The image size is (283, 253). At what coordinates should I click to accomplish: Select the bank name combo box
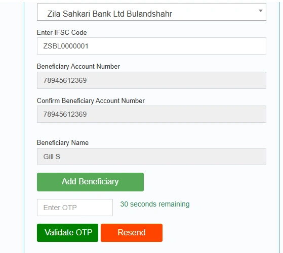coord(151,12)
